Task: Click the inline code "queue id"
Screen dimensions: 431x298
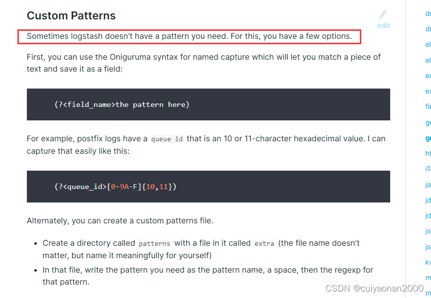Action: click(x=167, y=139)
